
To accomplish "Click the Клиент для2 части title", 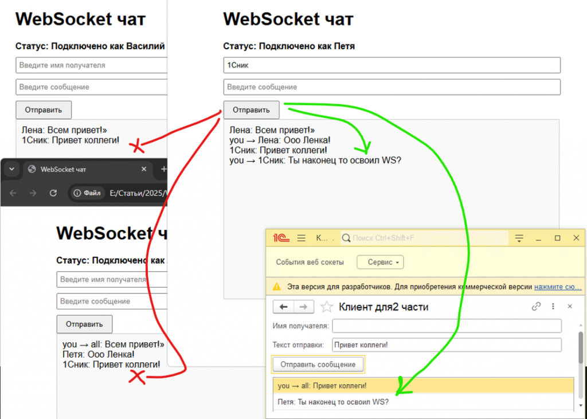I will tap(383, 307).
